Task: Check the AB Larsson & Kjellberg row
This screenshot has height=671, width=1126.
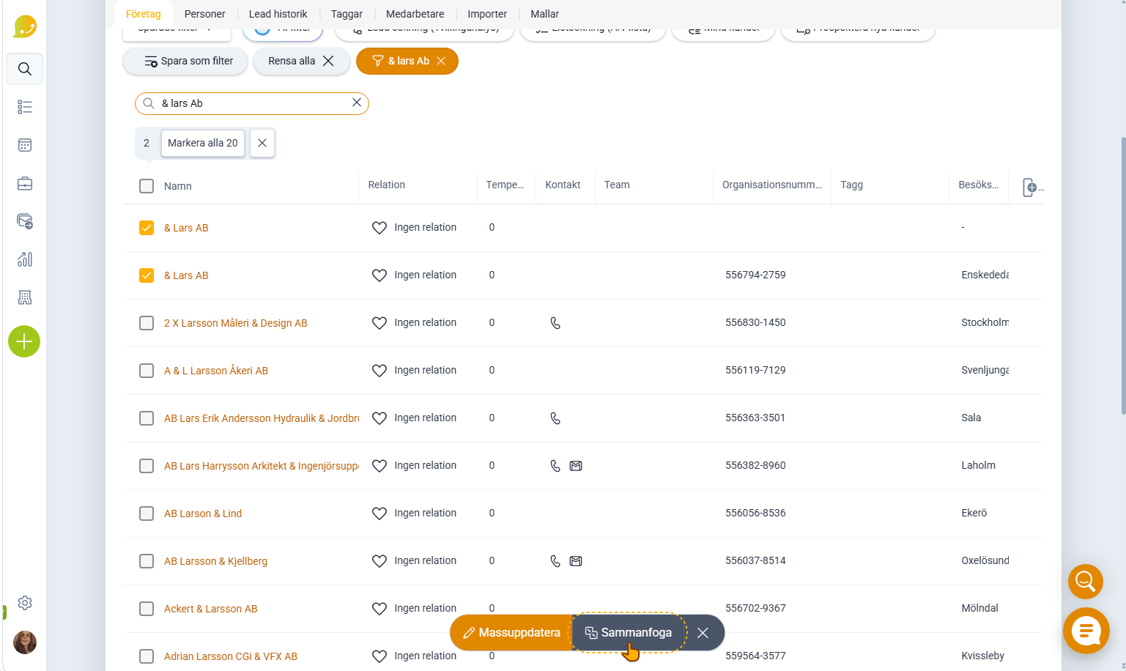Action: 147,561
